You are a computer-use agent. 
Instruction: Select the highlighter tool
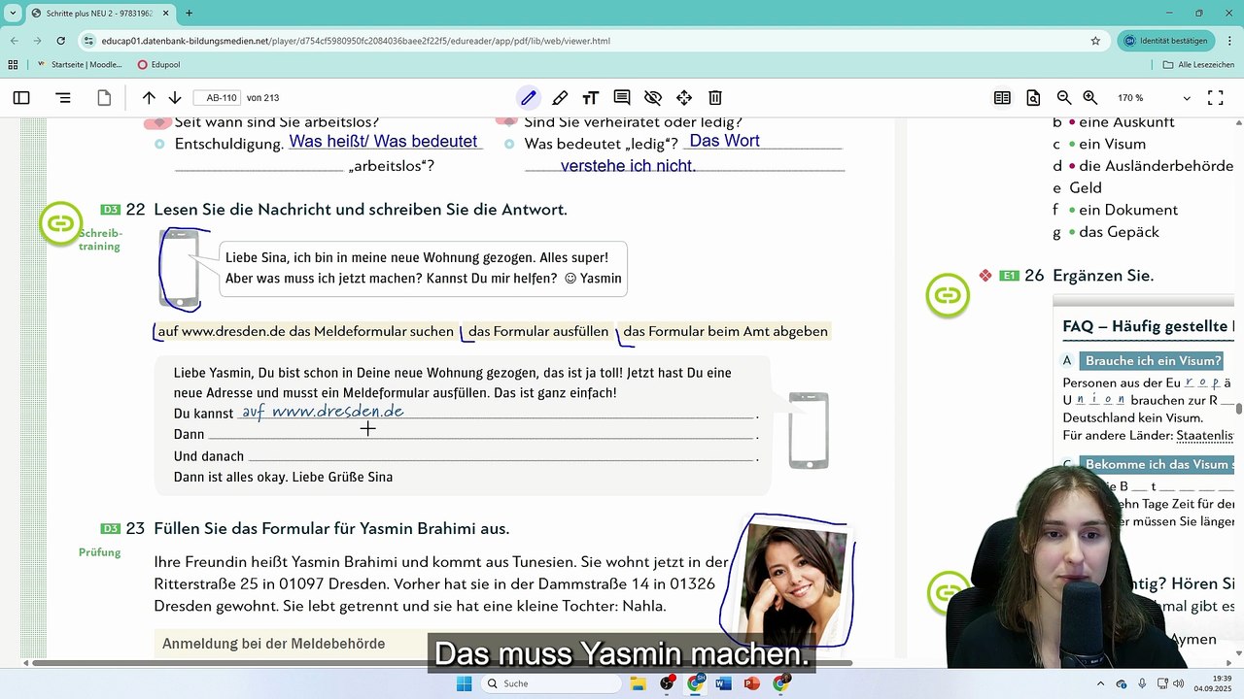pos(560,98)
